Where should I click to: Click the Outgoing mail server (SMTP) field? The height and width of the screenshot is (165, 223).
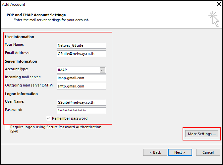click(81, 86)
